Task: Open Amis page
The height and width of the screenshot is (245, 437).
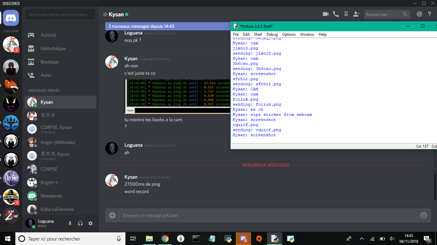Action: pyautogui.click(x=60, y=75)
